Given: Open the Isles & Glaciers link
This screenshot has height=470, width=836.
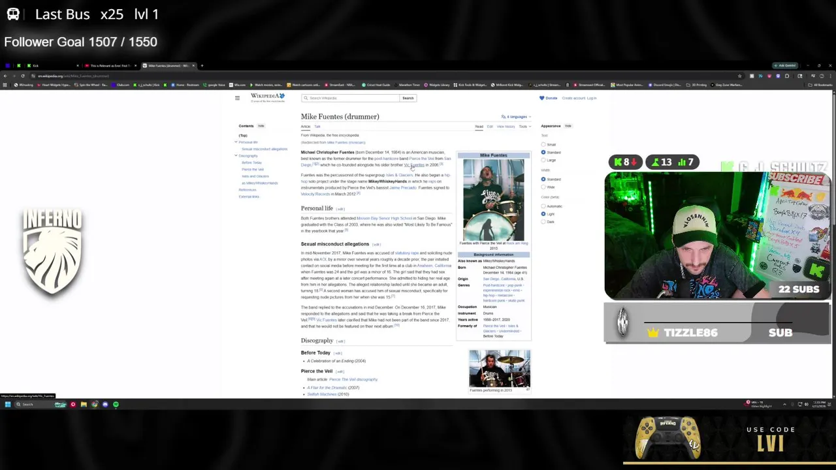Looking at the screenshot, I should click(399, 175).
